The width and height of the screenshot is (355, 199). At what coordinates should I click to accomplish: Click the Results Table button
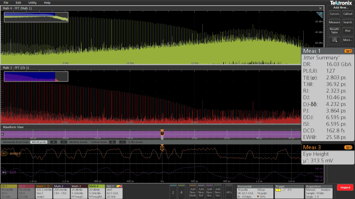pos(334,31)
